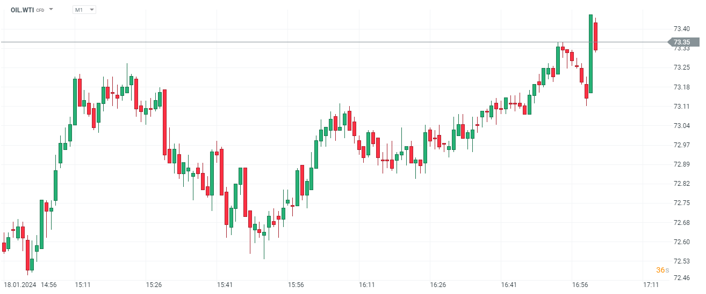Click the small CFD tag next to symbol

(40, 10)
